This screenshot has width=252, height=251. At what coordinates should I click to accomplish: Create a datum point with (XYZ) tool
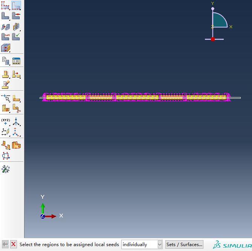click(6, 122)
